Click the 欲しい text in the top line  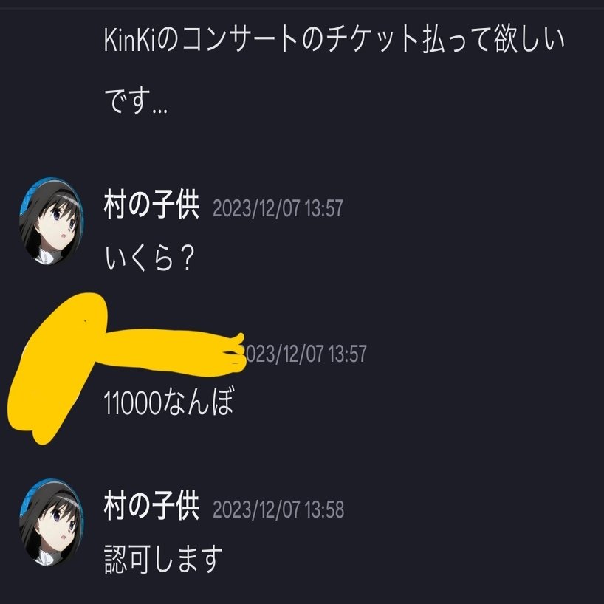[529, 40]
